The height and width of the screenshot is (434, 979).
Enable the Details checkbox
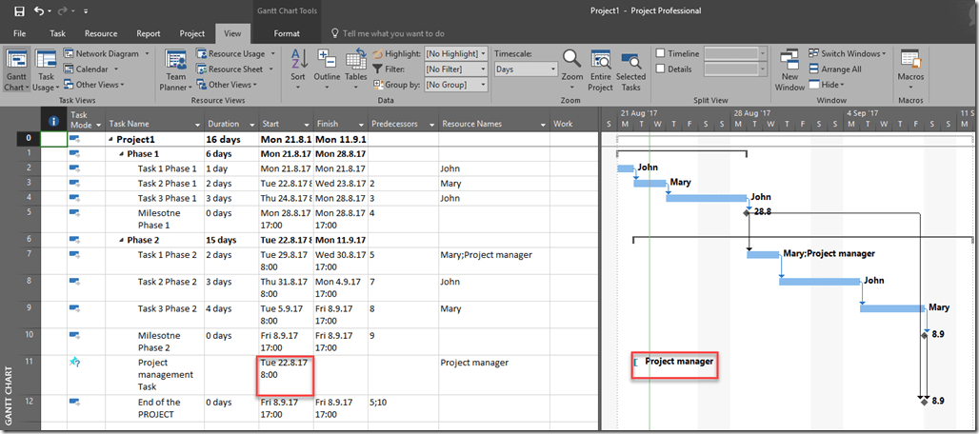point(661,69)
